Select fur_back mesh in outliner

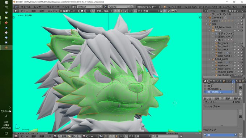[223, 43]
